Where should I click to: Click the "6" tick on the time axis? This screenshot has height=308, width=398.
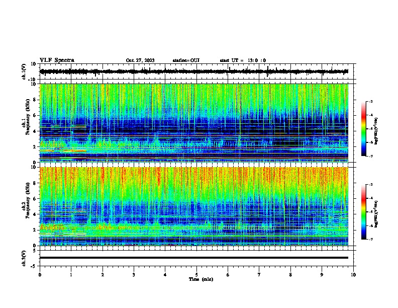tap(228, 275)
